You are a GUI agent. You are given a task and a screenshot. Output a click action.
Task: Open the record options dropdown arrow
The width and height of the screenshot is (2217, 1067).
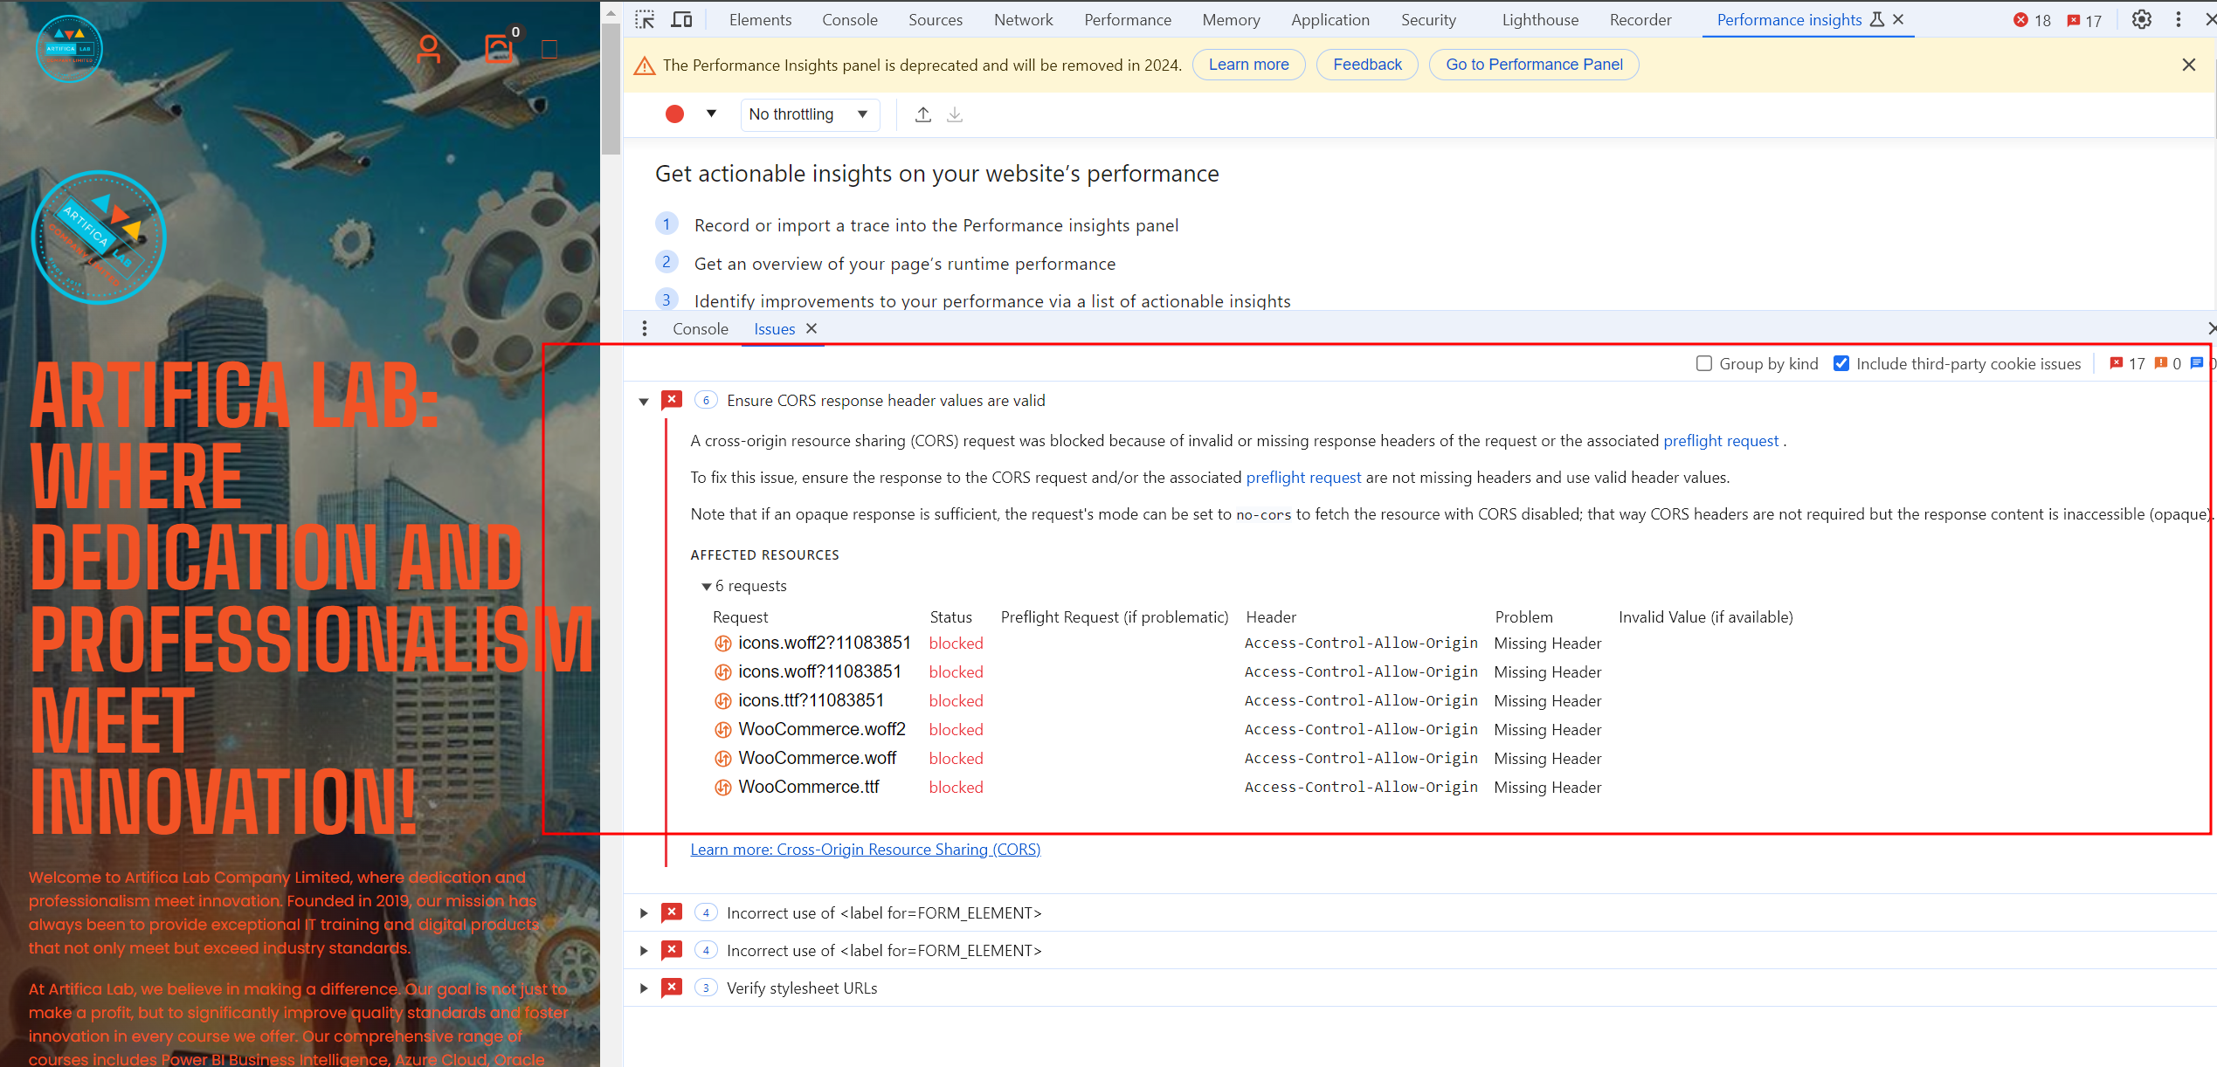pyautogui.click(x=711, y=114)
